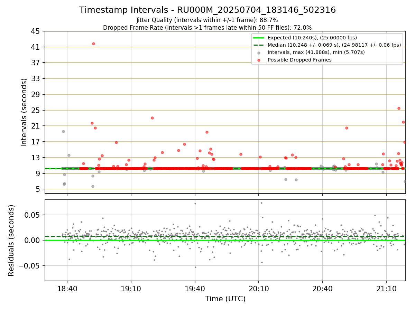Click legend entry 'Possible Dropped Frames'
415x311 pixels.
pos(299,60)
